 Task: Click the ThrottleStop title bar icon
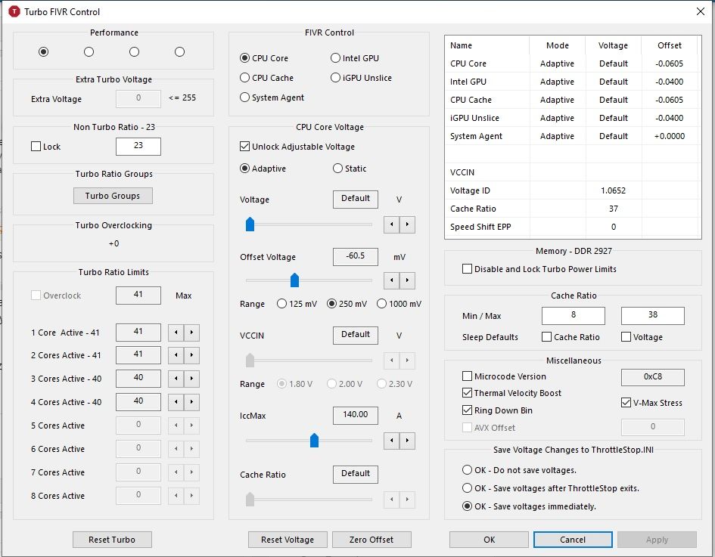(x=14, y=11)
